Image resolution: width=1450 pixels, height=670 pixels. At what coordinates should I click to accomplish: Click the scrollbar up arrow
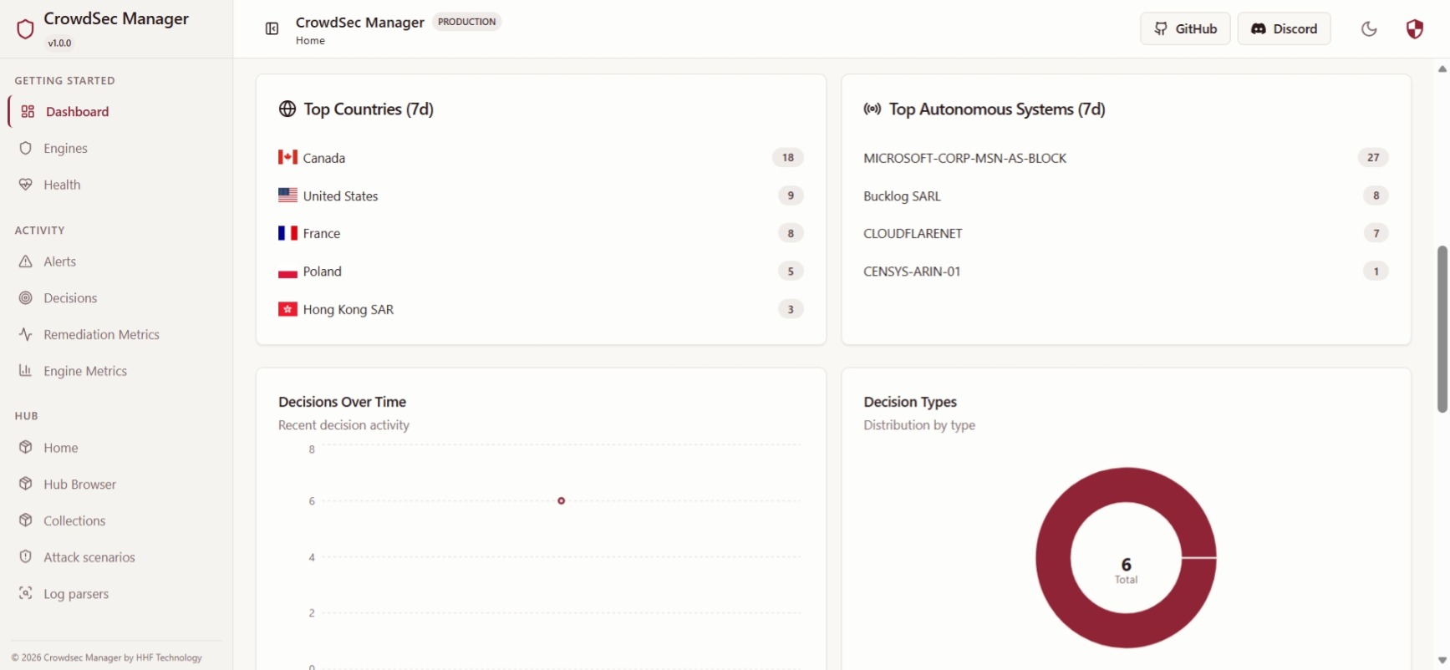point(1442,69)
